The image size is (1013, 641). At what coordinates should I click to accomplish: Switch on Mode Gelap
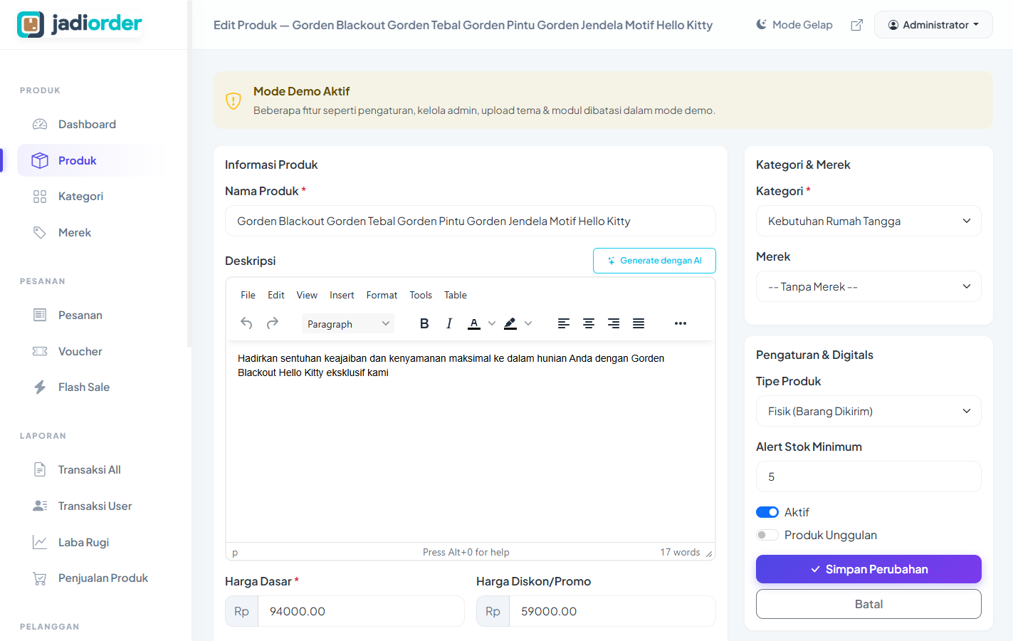[x=794, y=25]
